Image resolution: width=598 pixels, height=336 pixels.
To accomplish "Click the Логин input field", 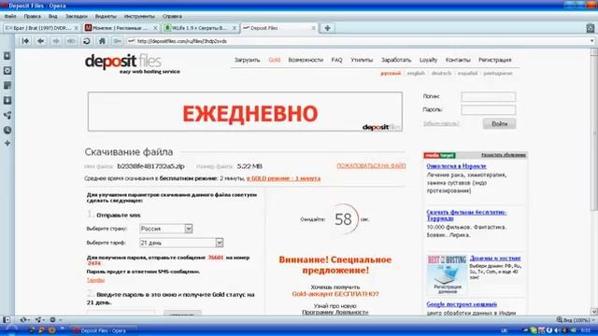I will (x=488, y=97).
